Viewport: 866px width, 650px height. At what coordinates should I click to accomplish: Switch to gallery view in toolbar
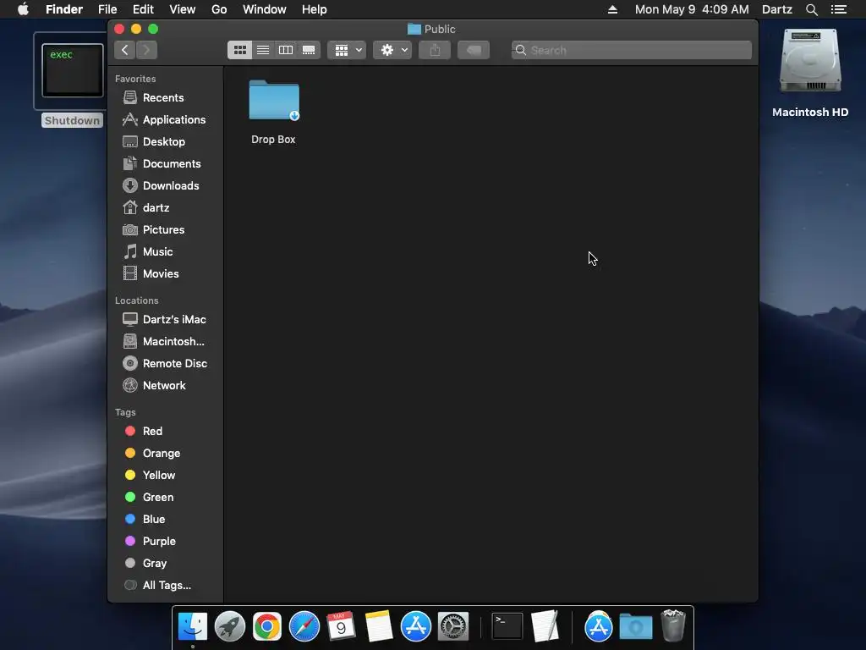coord(309,50)
